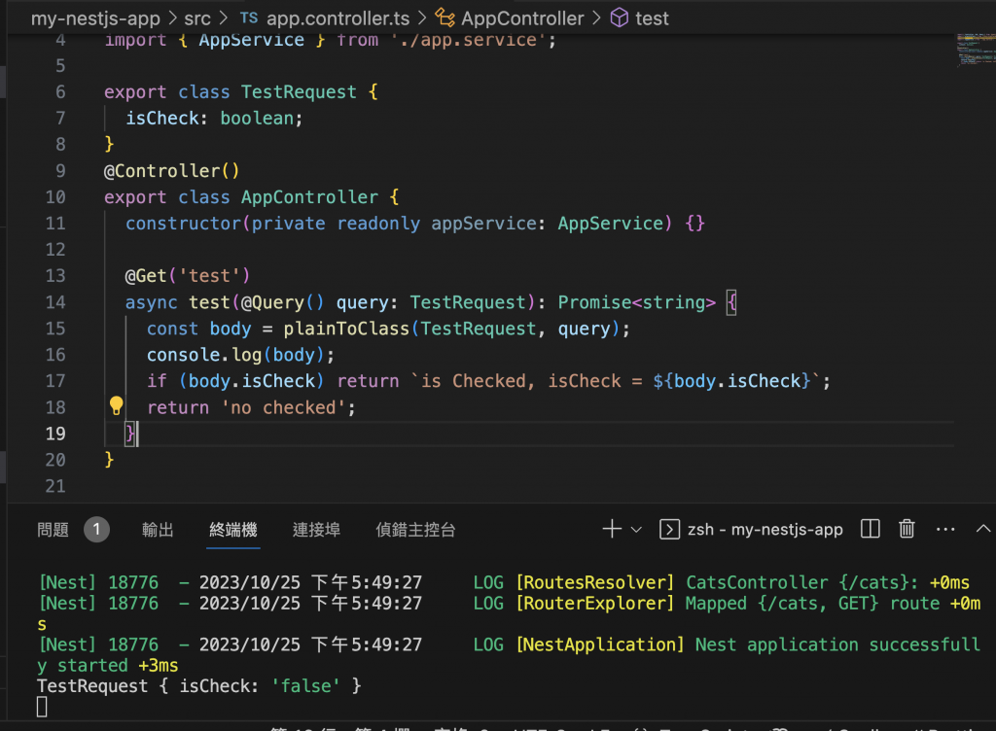The height and width of the screenshot is (731, 996).
Task: Click line number 14 in gutter
Action: (x=55, y=302)
